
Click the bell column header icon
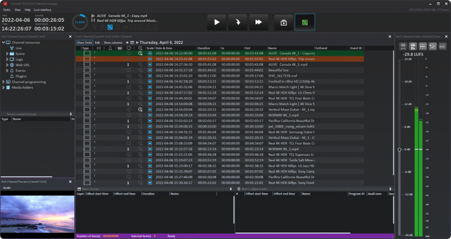click(110, 48)
